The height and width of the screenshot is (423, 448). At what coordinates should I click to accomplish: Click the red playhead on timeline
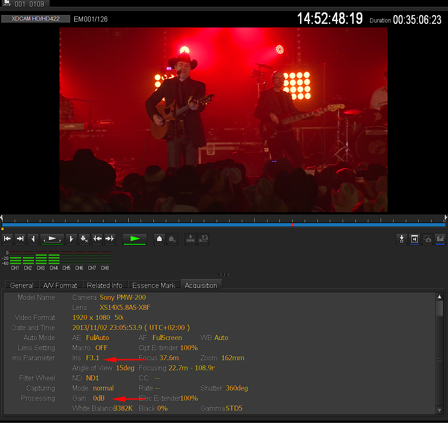pos(293,225)
